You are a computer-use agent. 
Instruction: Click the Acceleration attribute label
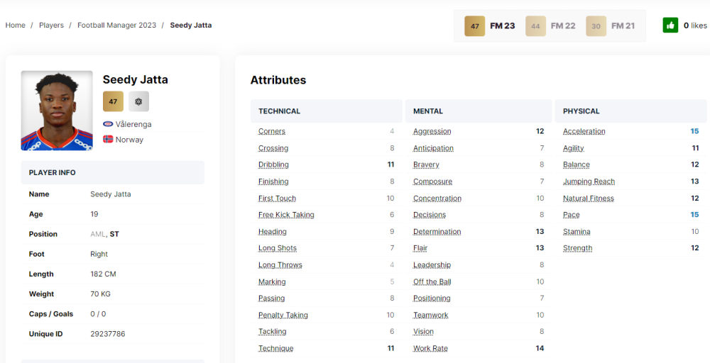point(584,131)
